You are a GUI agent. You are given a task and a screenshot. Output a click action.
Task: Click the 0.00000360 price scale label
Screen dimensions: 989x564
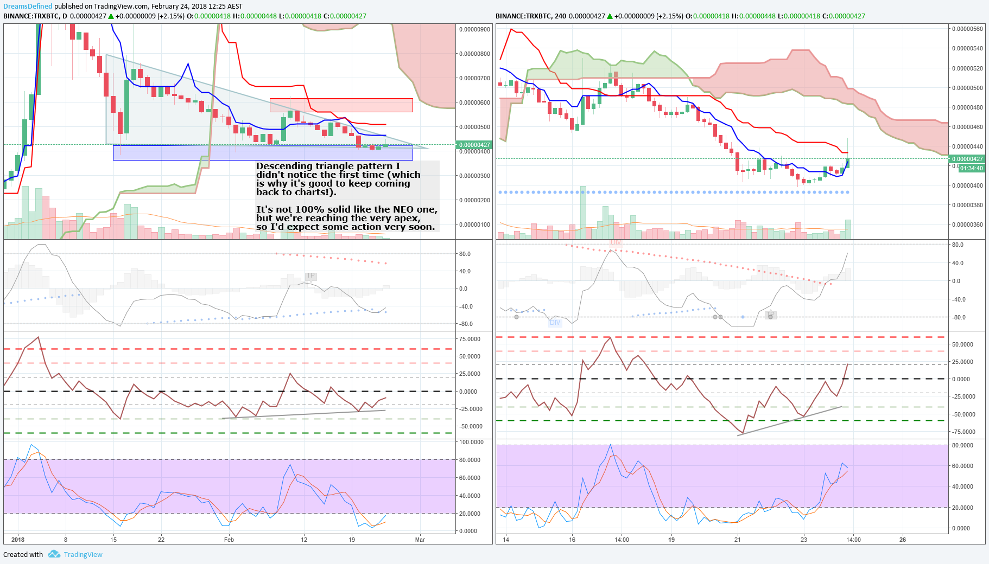(968, 225)
